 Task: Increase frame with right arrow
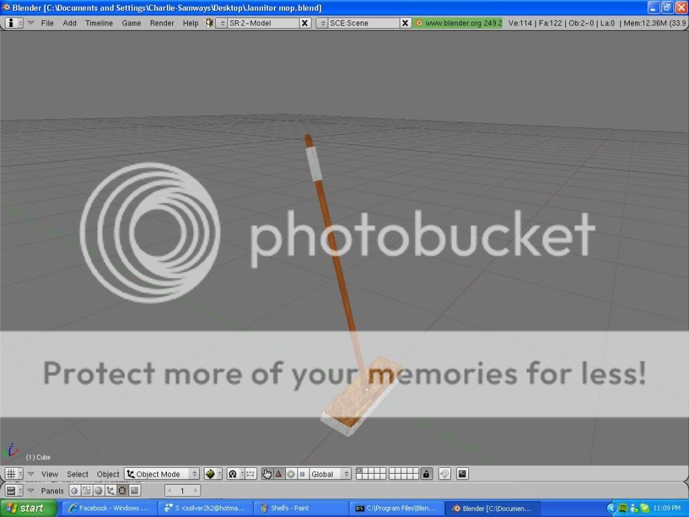(x=196, y=491)
